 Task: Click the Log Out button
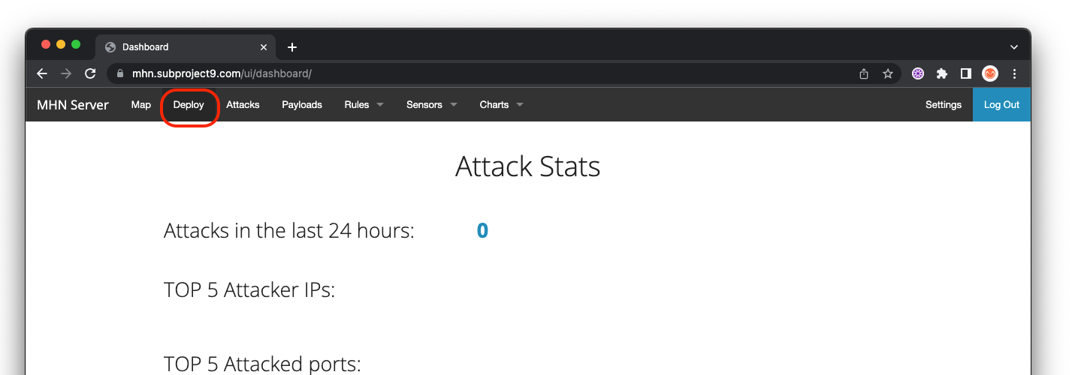pos(1001,105)
